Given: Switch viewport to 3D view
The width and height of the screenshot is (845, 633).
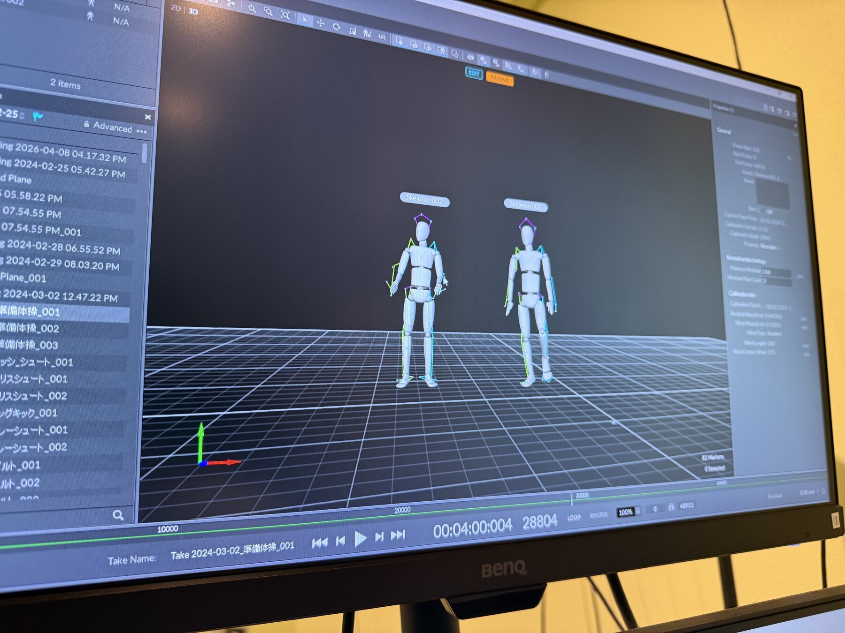Looking at the screenshot, I should pyautogui.click(x=193, y=11).
